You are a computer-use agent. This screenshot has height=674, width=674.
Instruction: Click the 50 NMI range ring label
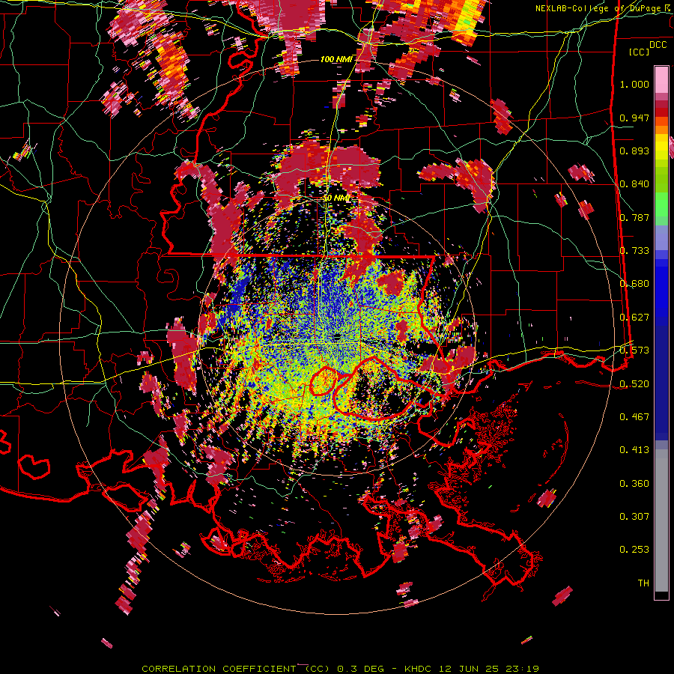[x=336, y=198]
